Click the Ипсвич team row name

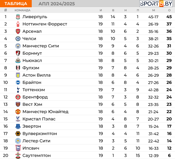coord(31,148)
